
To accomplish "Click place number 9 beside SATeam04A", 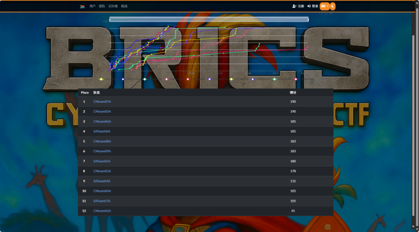I will point(84,181).
